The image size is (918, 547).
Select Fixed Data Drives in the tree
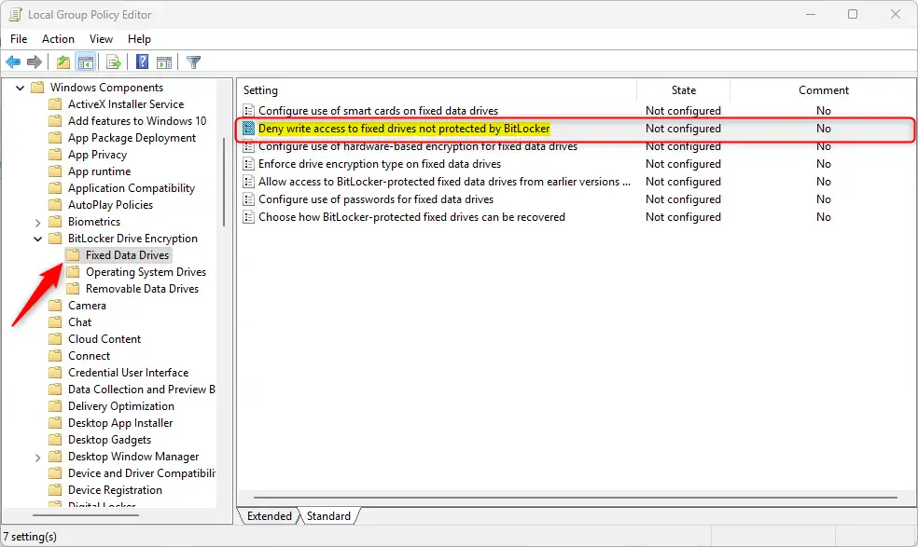click(127, 255)
